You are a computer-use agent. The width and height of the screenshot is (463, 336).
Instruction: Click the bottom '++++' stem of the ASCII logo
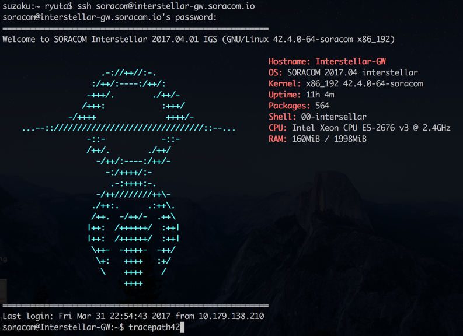click(134, 283)
